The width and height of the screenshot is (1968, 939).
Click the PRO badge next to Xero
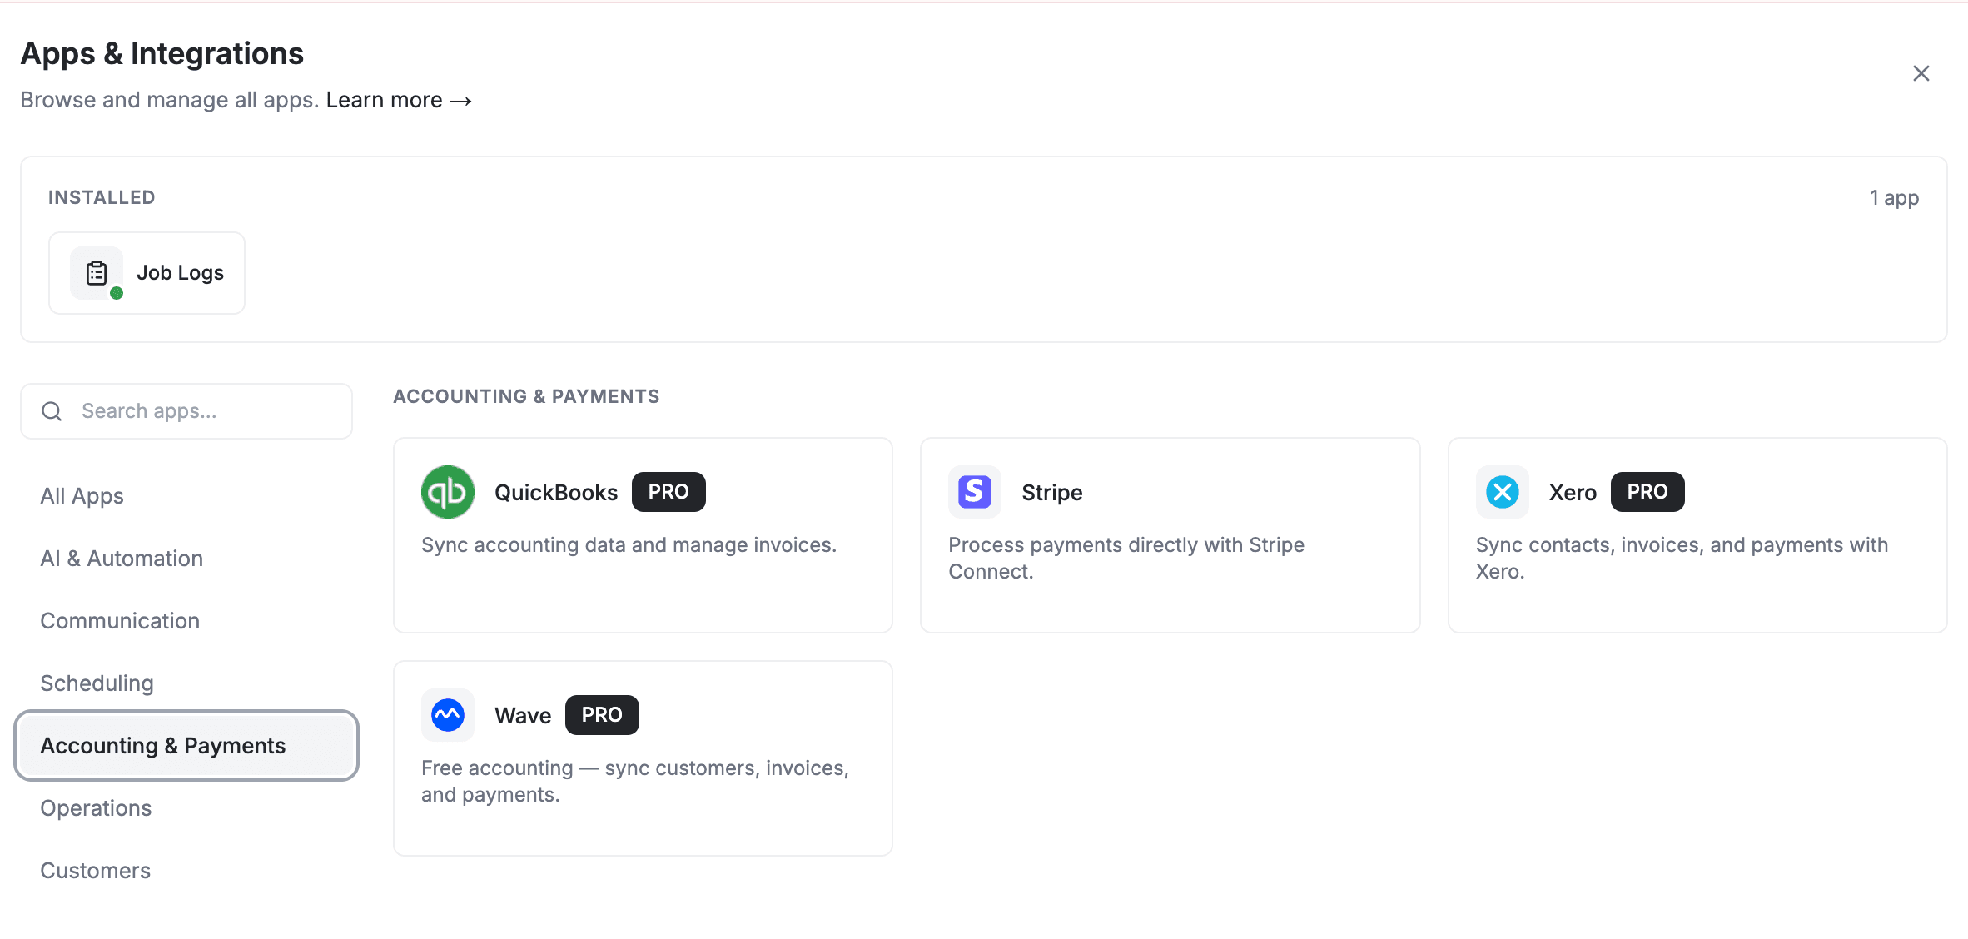click(1647, 492)
